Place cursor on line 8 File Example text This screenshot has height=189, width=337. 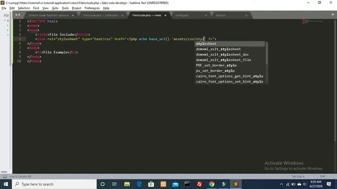[56, 52]
